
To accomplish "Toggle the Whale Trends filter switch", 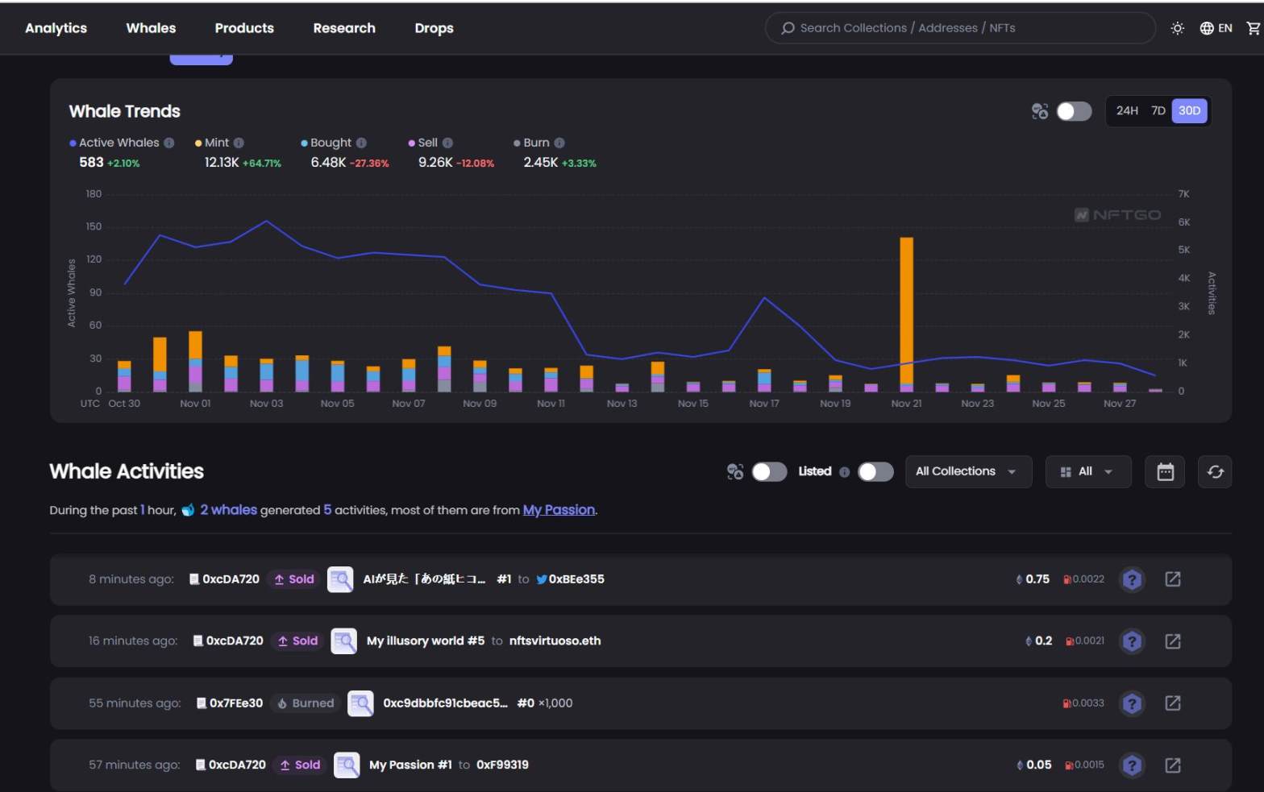I will 1074,111.
